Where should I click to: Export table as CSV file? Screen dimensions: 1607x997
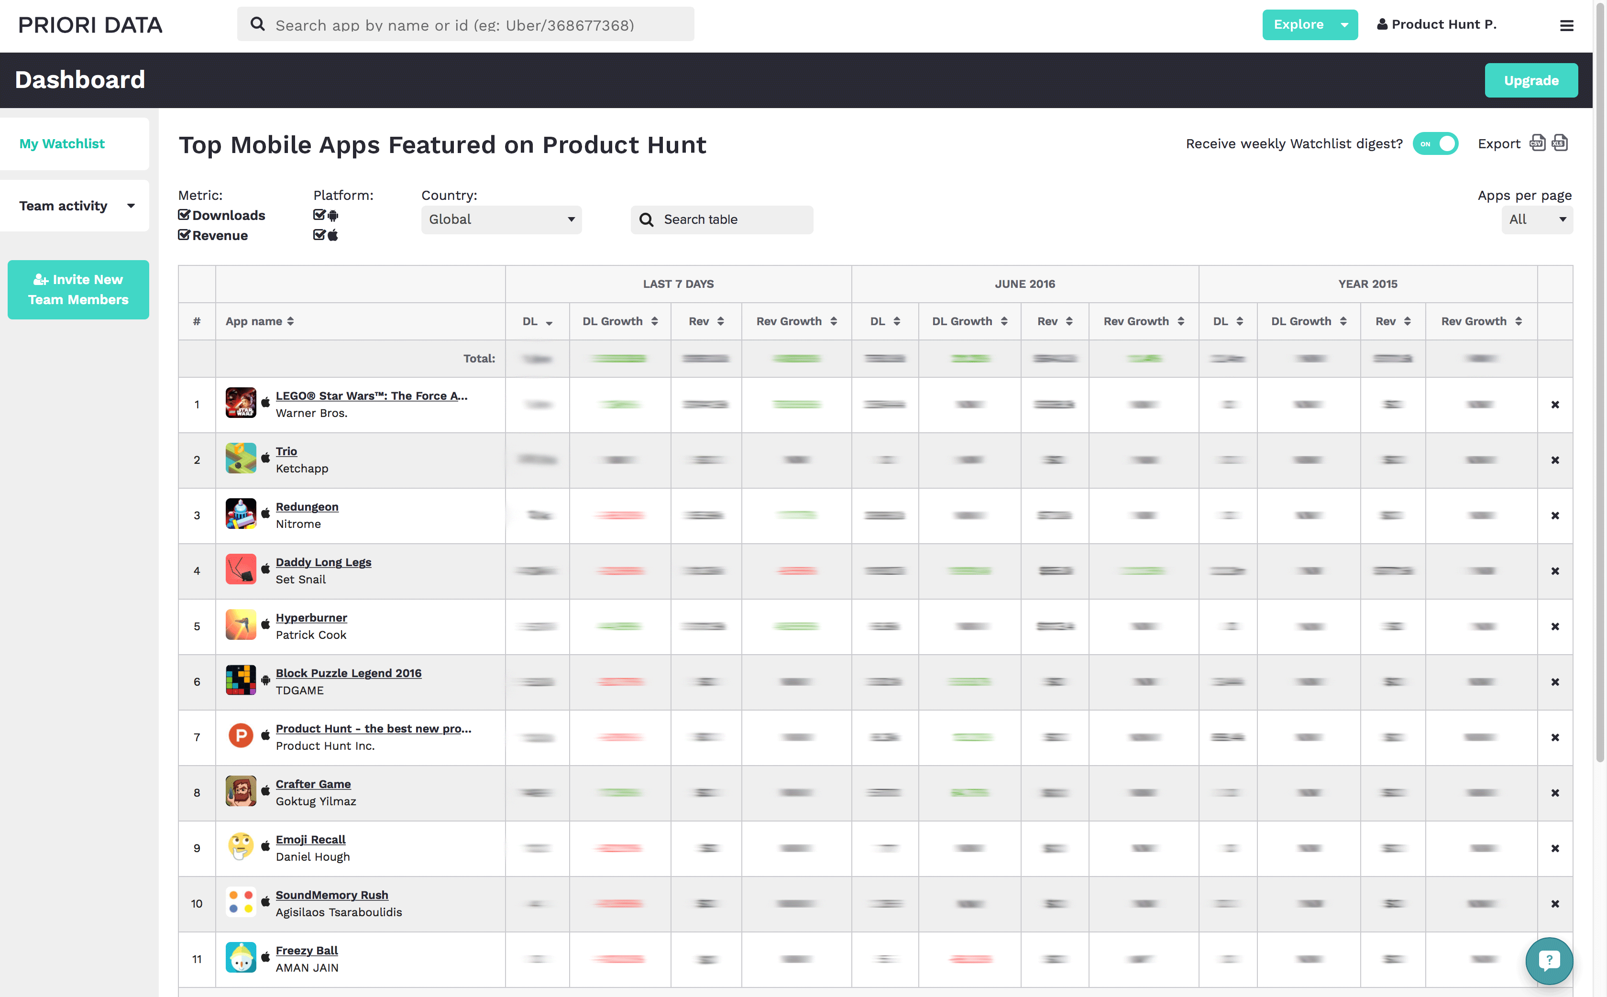(1537, 143)
